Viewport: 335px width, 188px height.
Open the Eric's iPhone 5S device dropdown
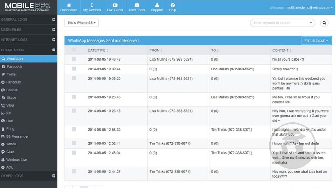tap(81, 23)
